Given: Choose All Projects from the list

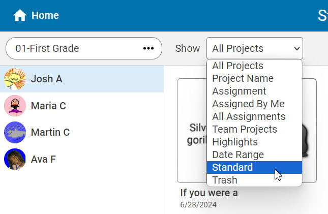Looking at the screenshot, I should 237,66.
